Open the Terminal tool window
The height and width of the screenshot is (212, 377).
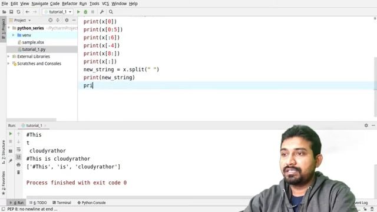(x=61, y=203)
